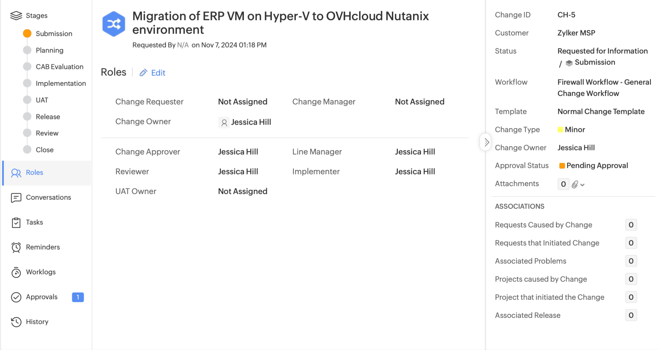Click the Stages layers icon
Screen dimensions: 660x350
click(16, 16)
